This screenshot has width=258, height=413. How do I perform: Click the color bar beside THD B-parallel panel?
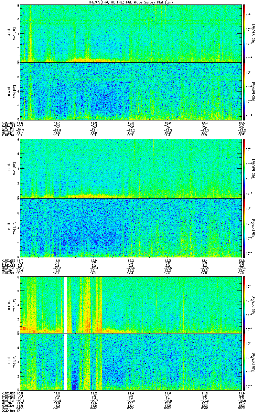pyautogui.click(x=244, y=227)
